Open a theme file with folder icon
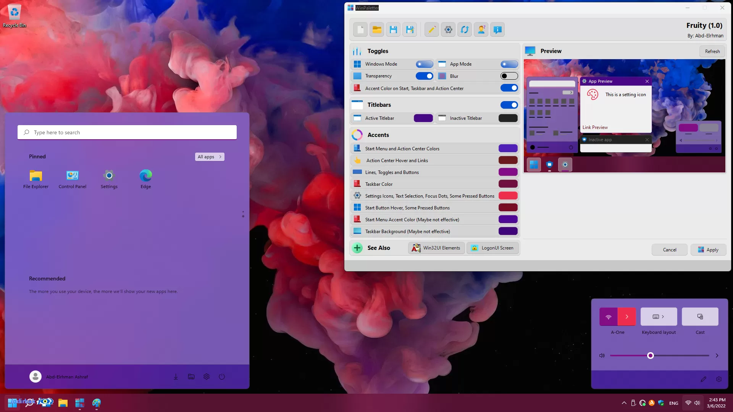The width and height of the screenshot is (733, 412). [377, 30]
